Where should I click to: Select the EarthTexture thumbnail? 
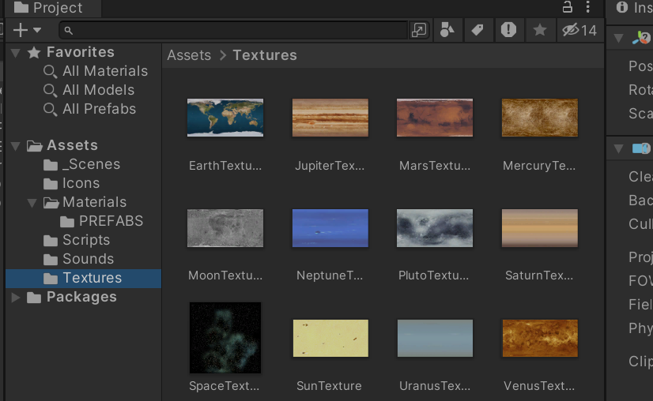tap(225, 118)
